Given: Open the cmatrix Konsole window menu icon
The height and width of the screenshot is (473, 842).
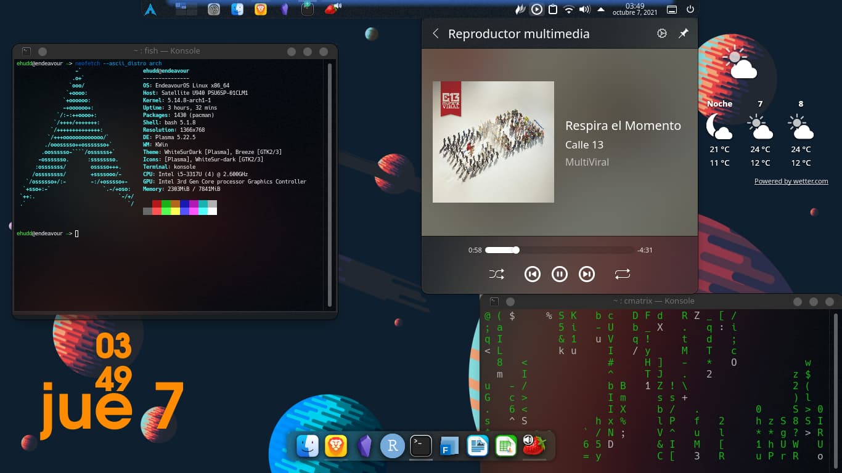Looking at the screenshot, I should [x=494, y=302].
